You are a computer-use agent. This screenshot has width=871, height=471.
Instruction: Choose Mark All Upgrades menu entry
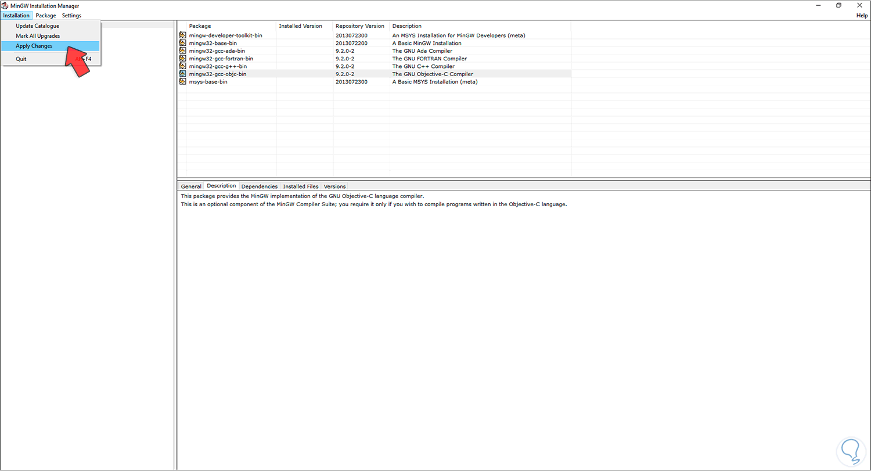51,36
